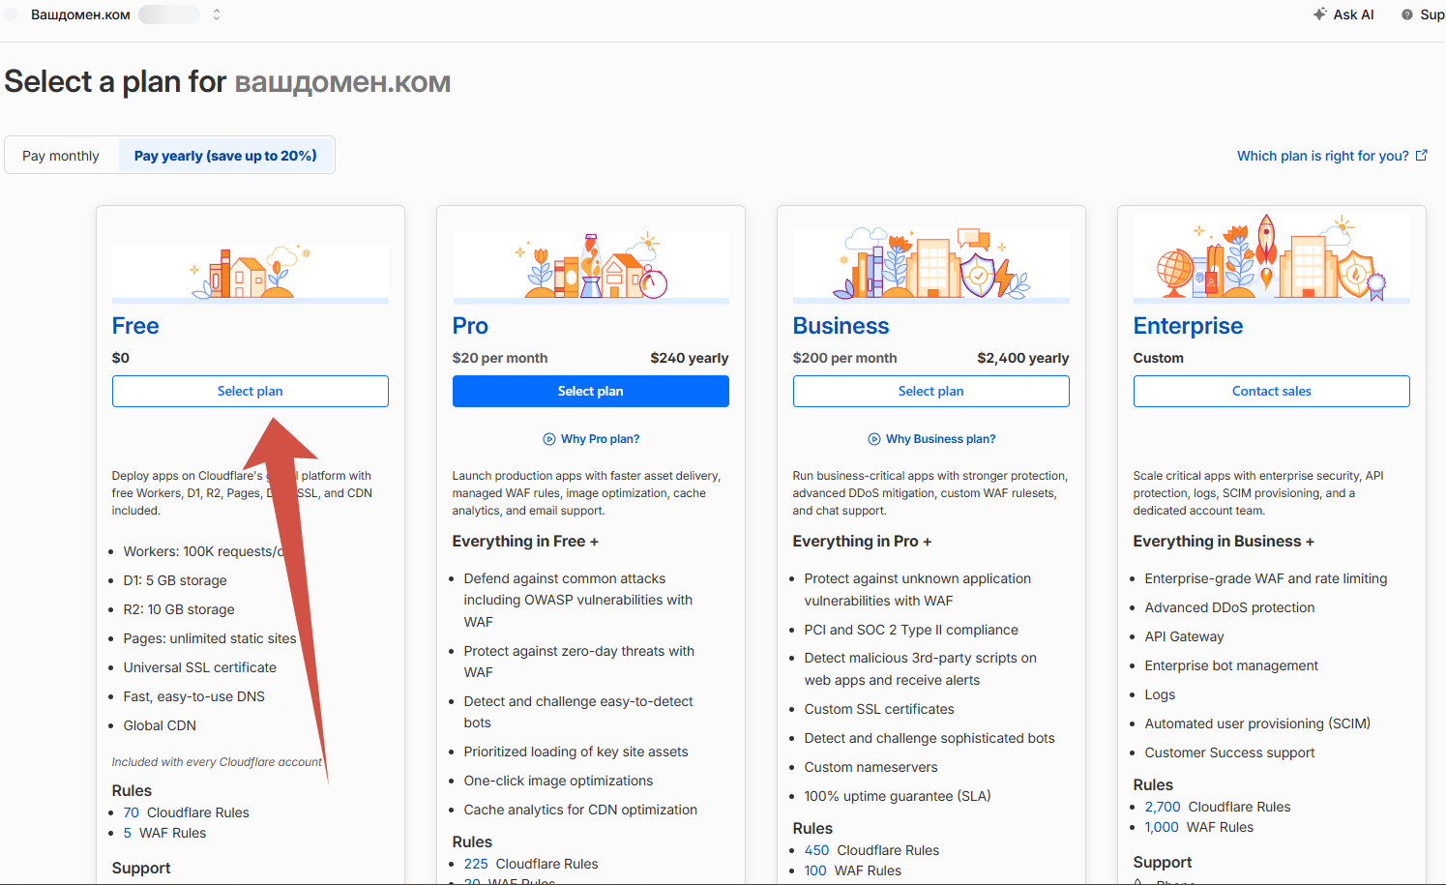Expand the account switcher chevrons
This screenshot has width=1446, height=885.
pos(217,15)
